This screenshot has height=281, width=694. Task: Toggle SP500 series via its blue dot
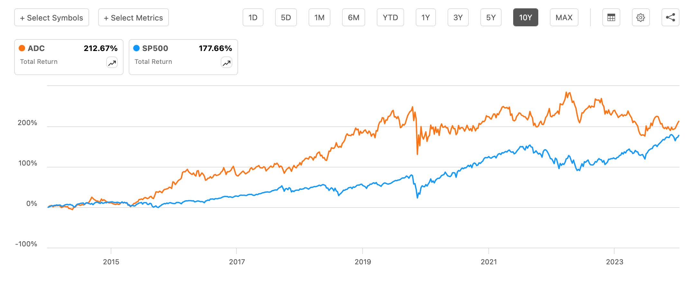point(136,48)
